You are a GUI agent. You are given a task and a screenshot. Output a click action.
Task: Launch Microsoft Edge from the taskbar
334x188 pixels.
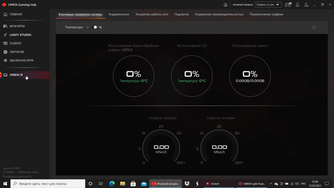(x=112, y=184)
